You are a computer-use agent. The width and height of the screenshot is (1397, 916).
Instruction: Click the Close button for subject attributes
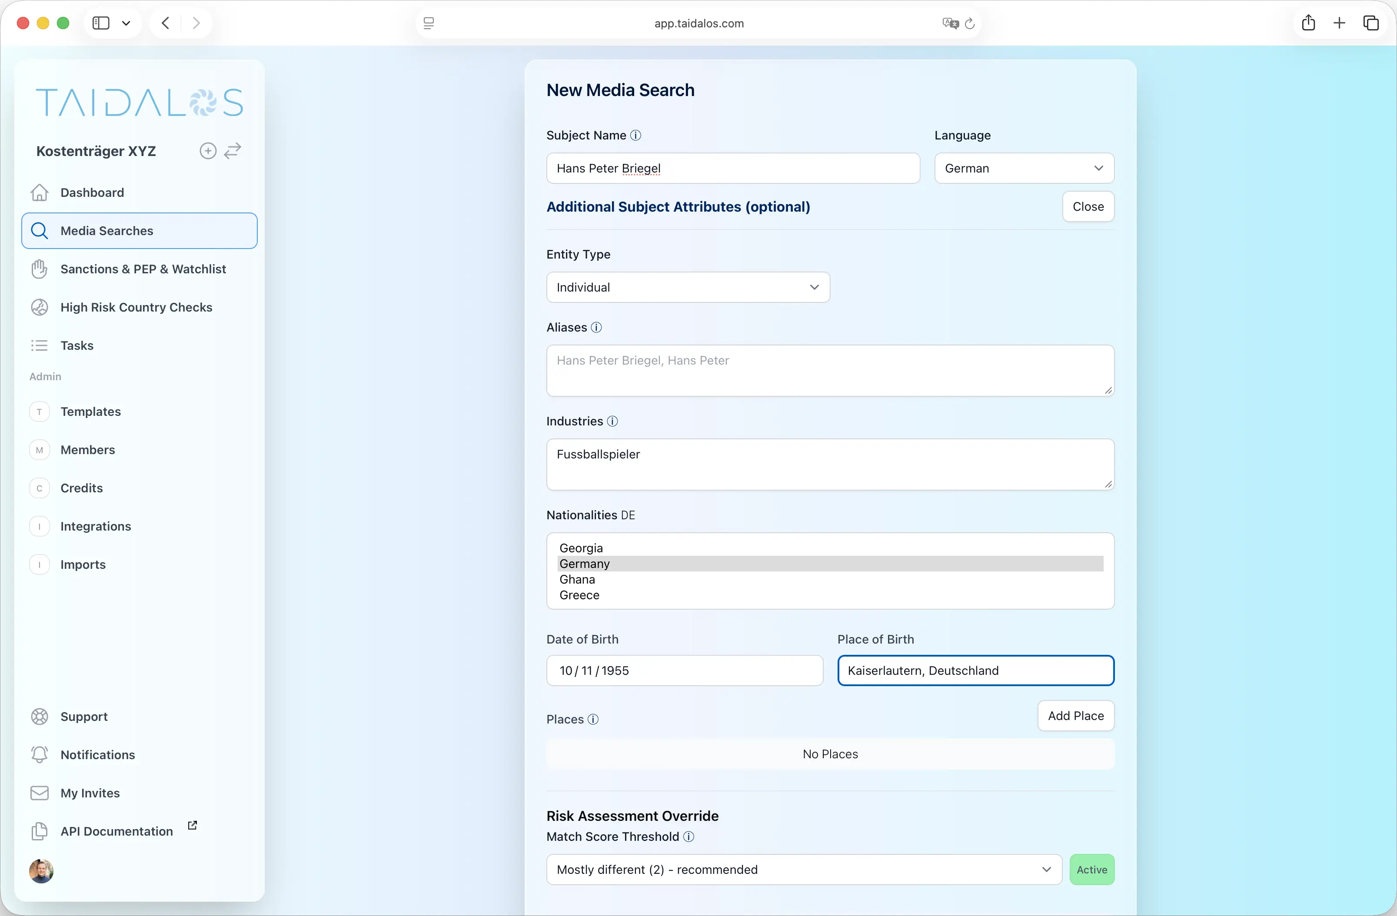point(1088,206)
